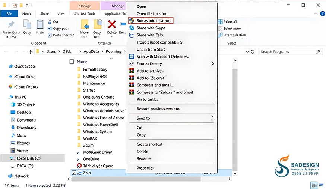
Task: Choose Properties in the context menu
Action: (x=145, y=168)
